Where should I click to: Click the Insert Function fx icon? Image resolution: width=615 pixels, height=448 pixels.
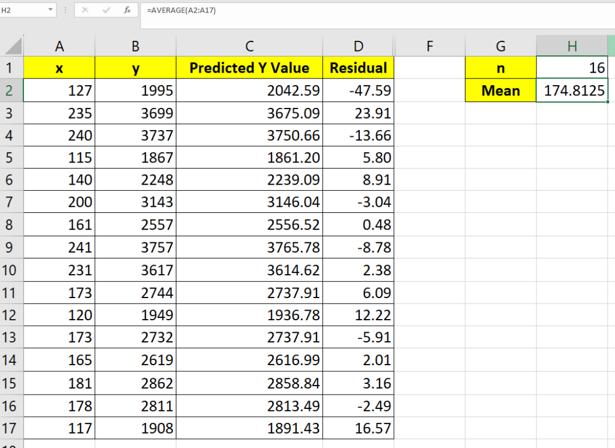pyautogui.click(x=127, y=10)
